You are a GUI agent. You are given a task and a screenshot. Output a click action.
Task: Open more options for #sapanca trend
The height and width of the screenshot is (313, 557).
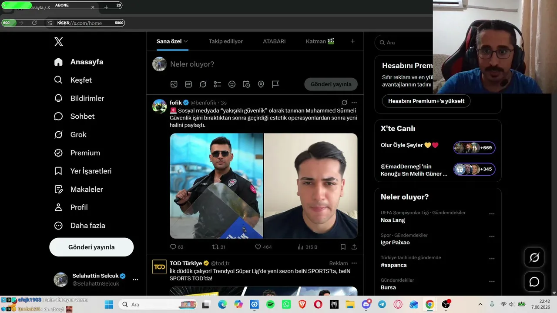pos(492,259)
